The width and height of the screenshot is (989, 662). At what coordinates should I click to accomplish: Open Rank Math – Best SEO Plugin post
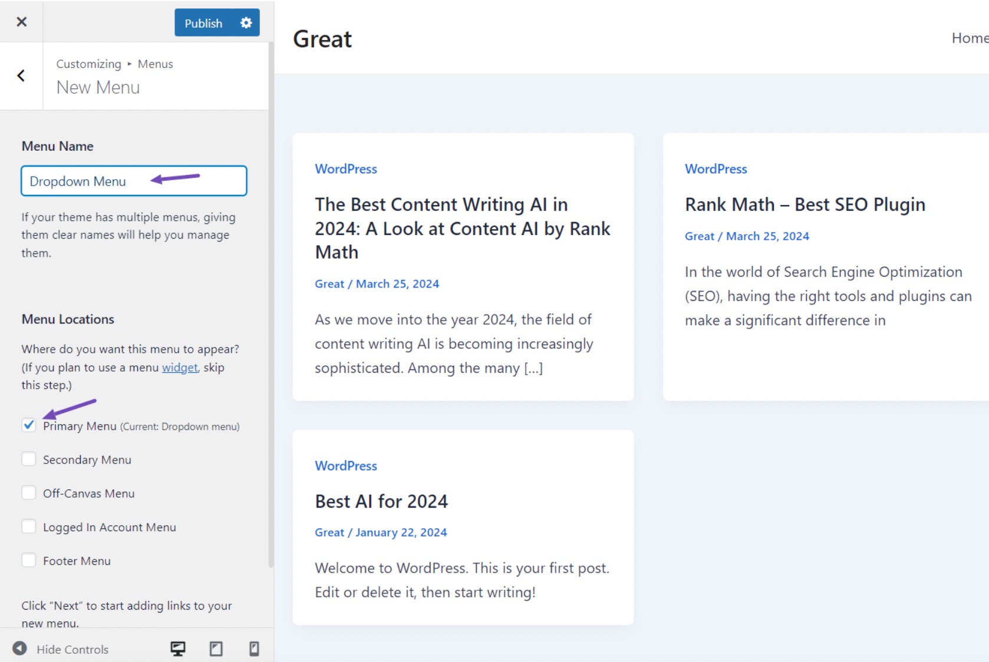coord(805,204)
